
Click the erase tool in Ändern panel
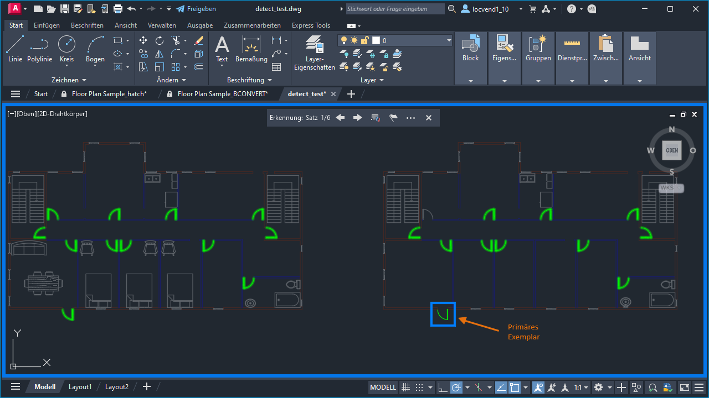pyautogui.click(x=199, y=40)
